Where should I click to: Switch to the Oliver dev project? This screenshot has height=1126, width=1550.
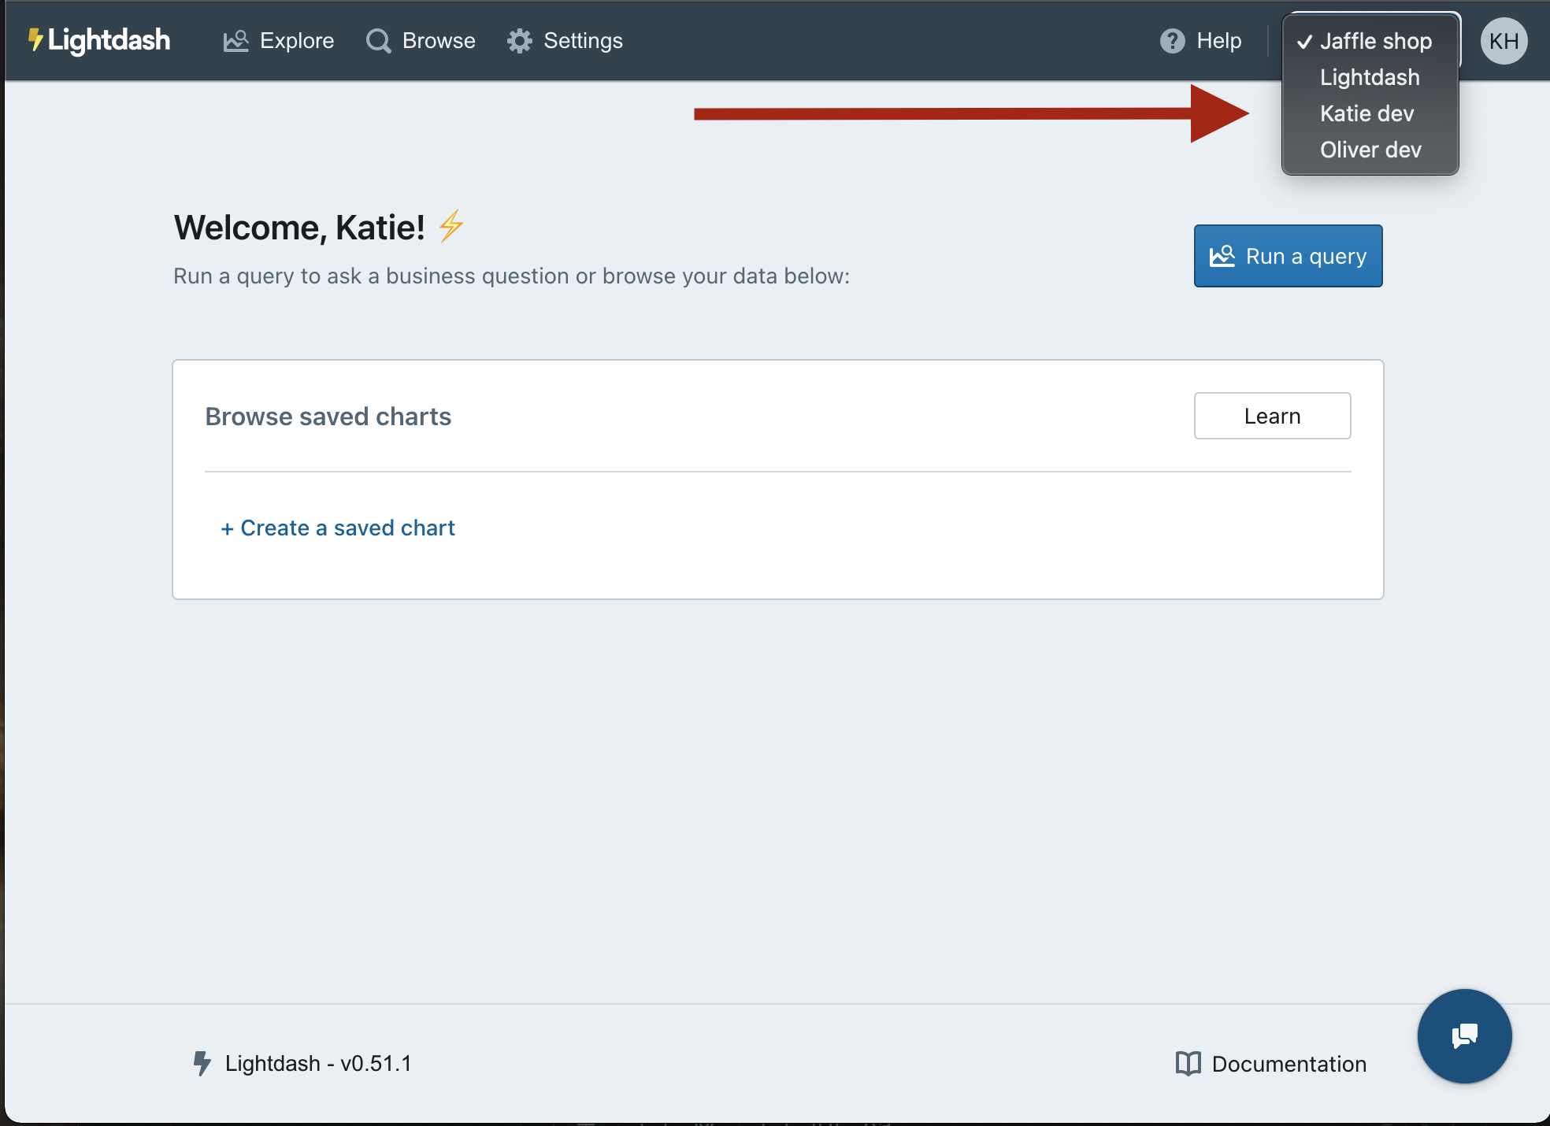click(1370, 149)
